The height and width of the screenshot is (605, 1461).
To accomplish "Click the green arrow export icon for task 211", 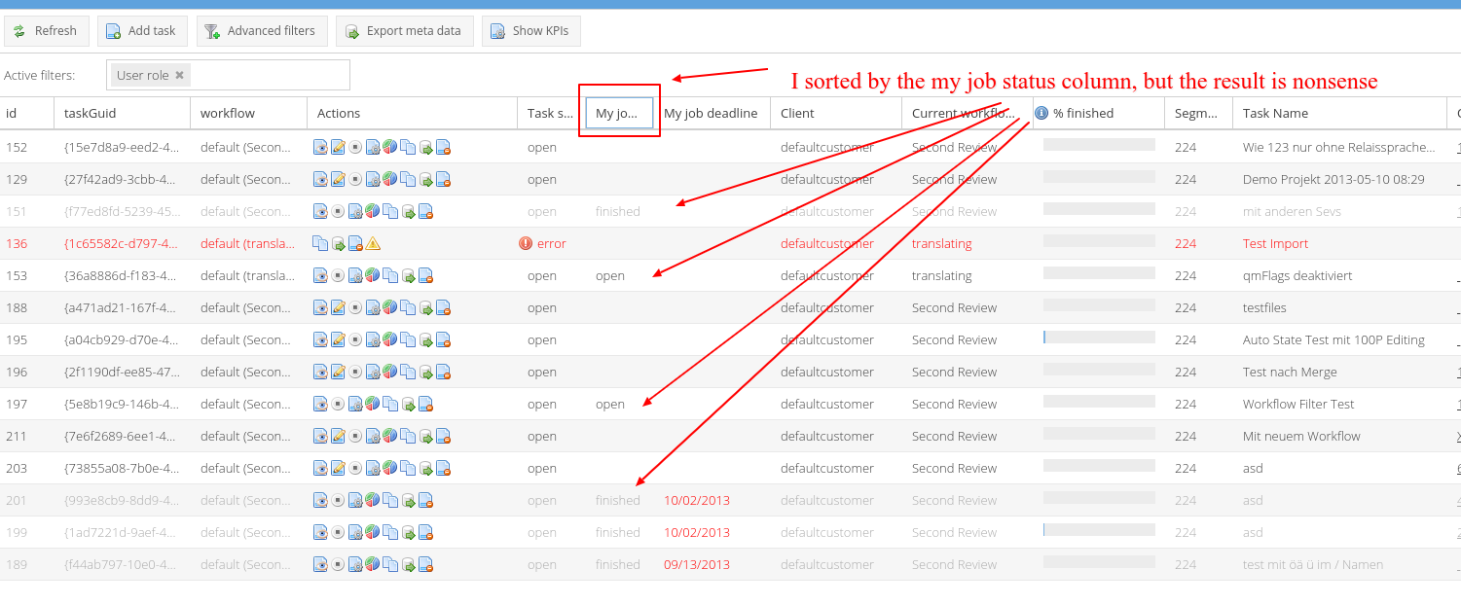I will [x=425, y=437].
